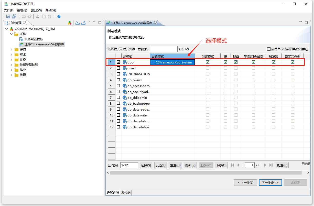Uncheck the dbo source schema checkbox
Viewport: 314px width, 206px height.
coord(118,62)
